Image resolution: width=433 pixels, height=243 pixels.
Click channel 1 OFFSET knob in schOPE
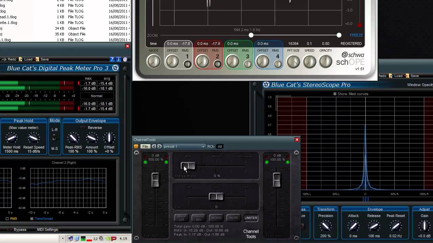pos(172,61)
